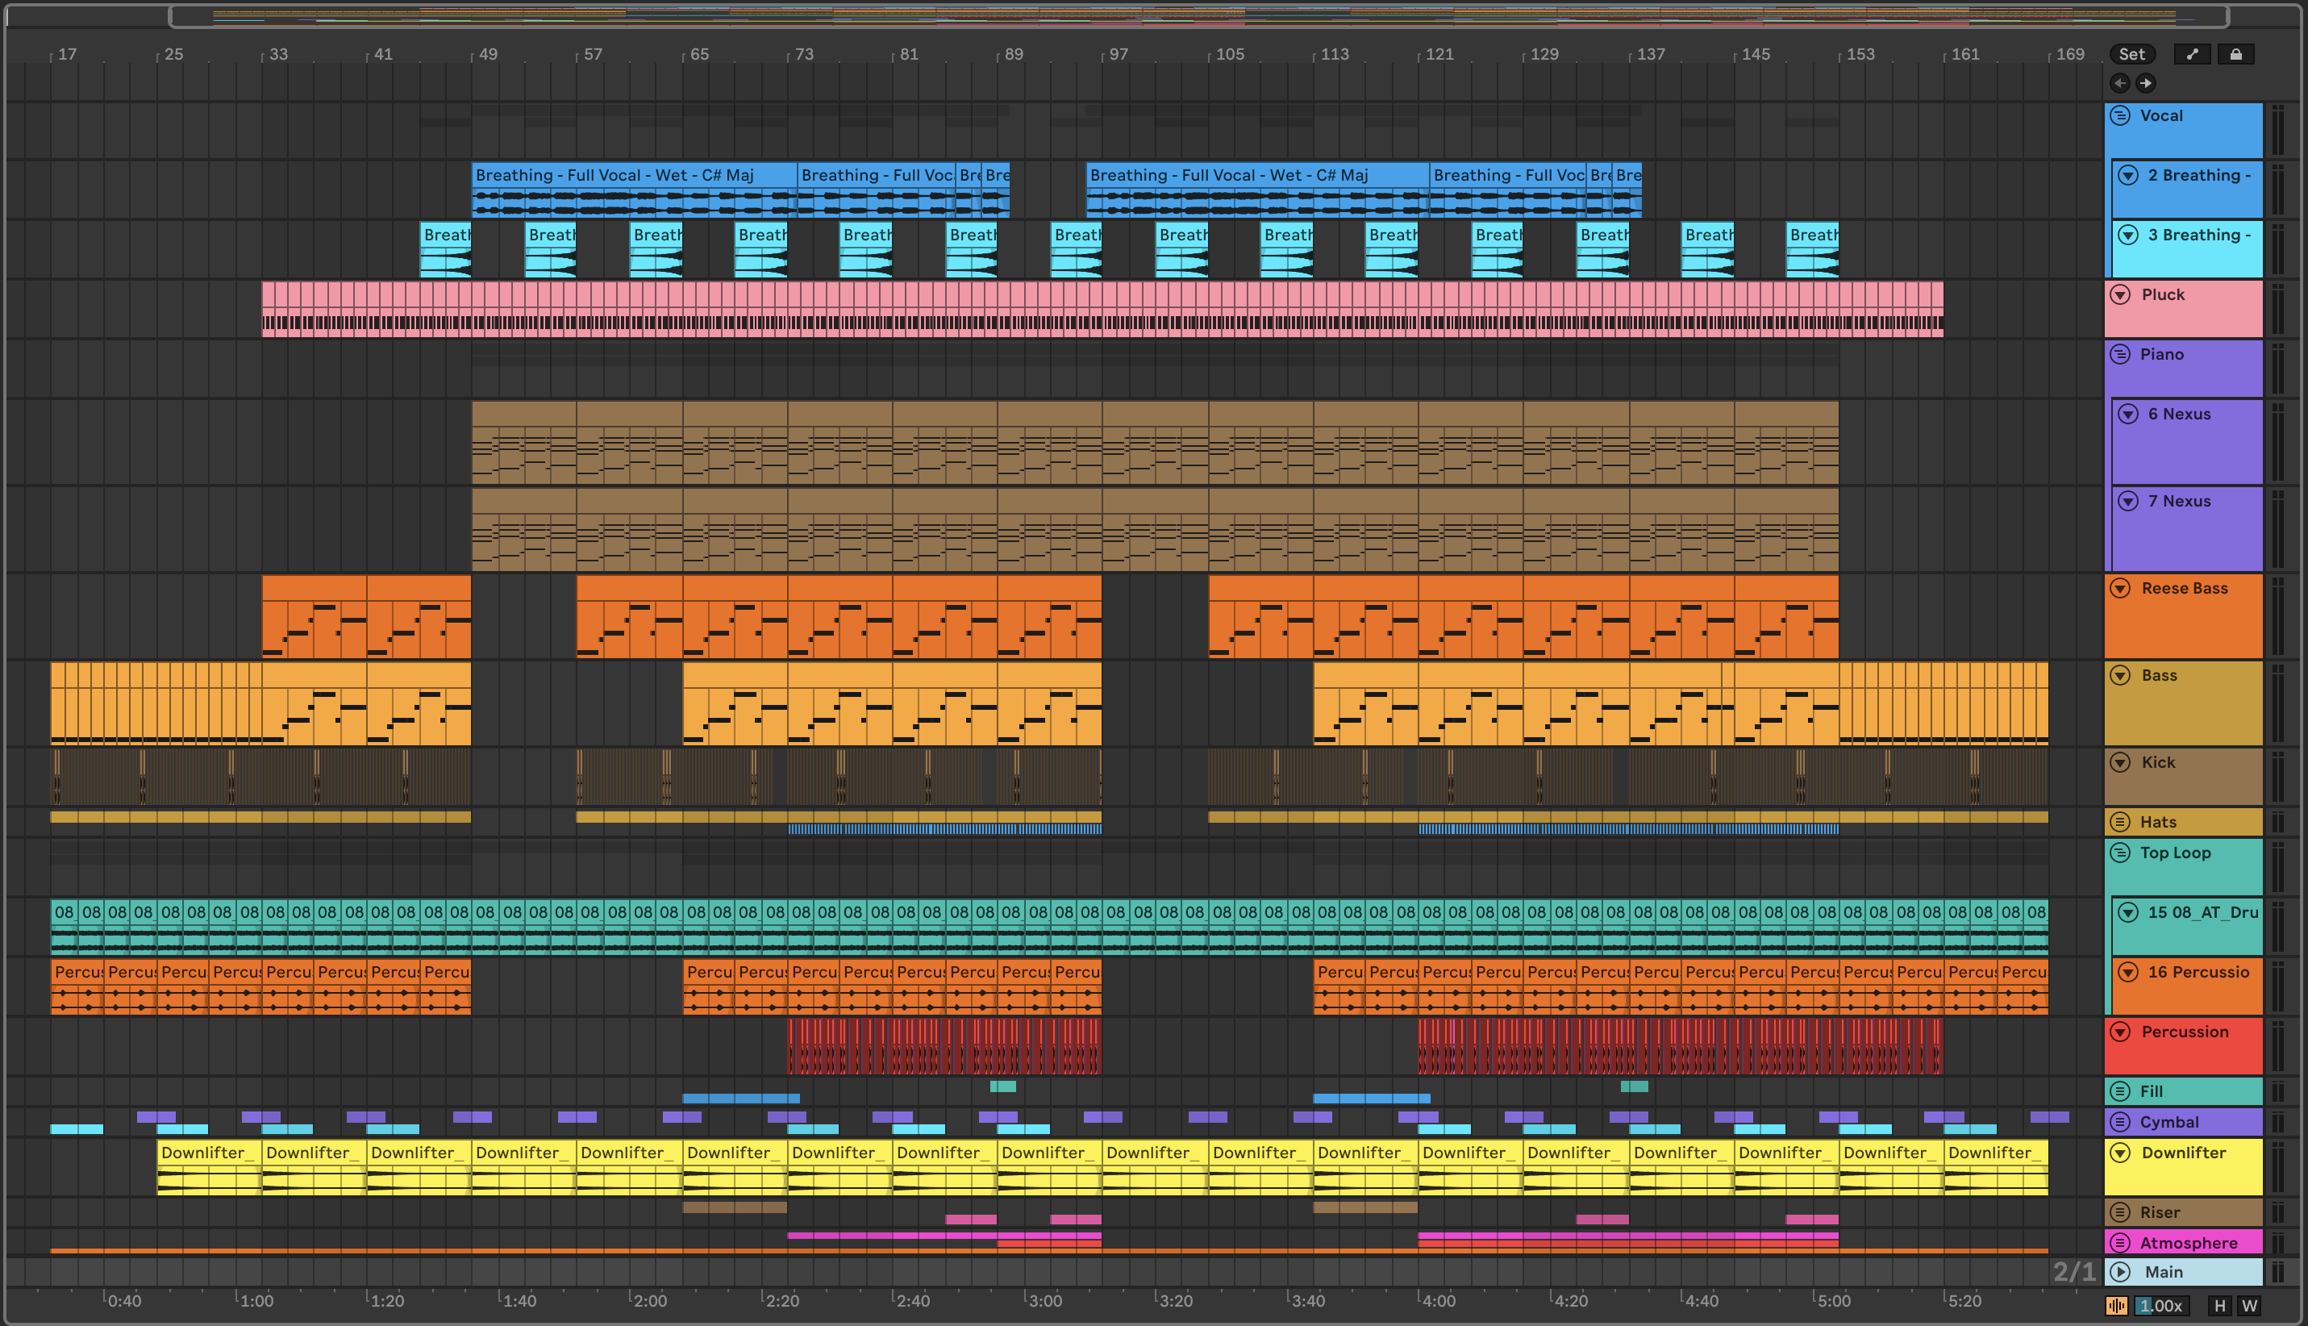Click the Vocal group track icon
The width and height of the screenshot is (2308, 1326).
pyautogui.click(x=2120, y=115)
